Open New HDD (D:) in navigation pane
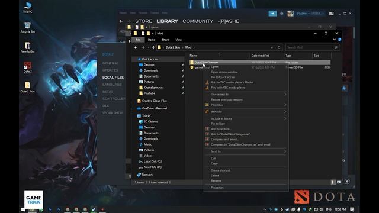 pos(153,167)
